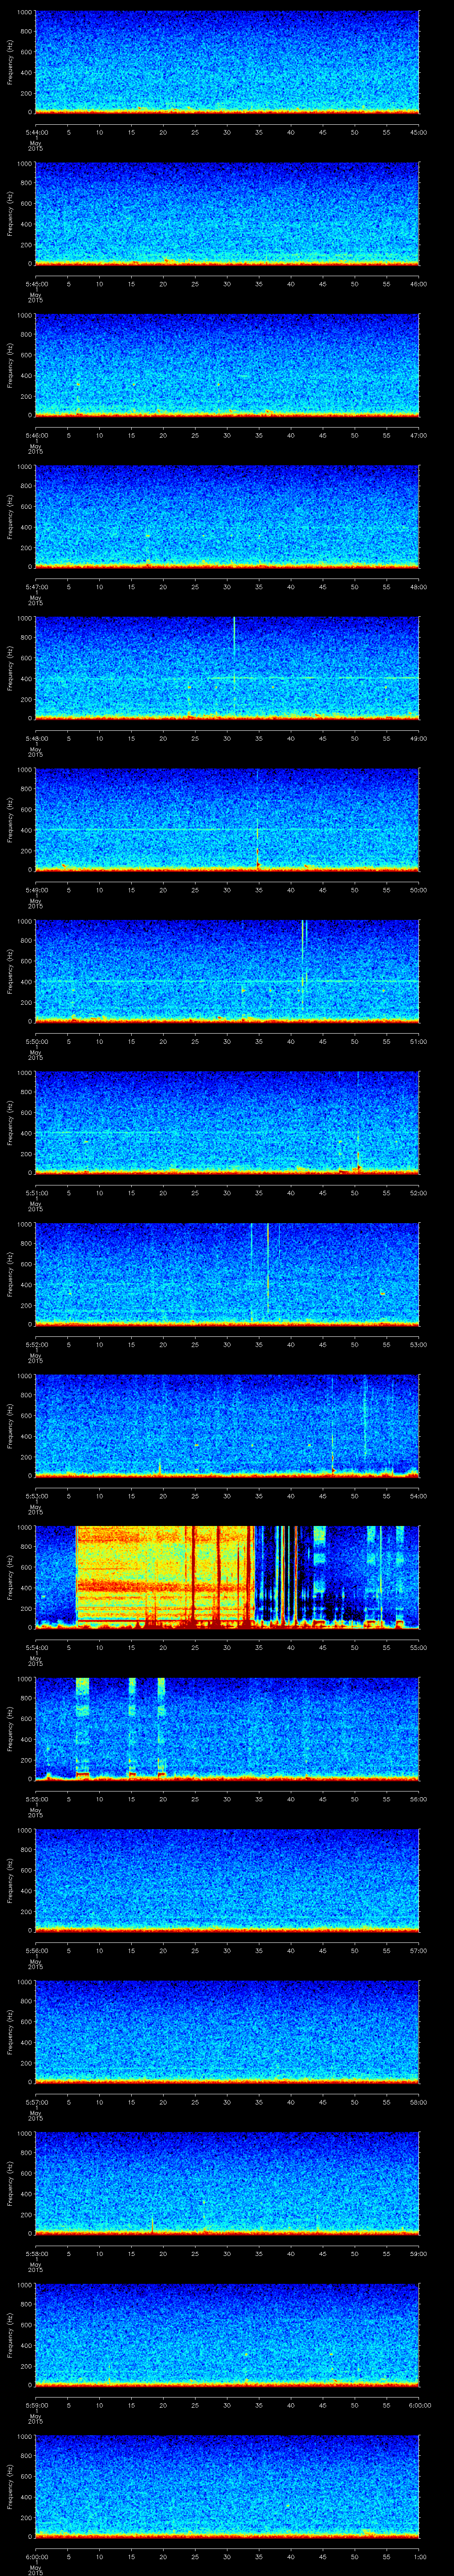Click the '1000' frequency tick of the 5:47:00 panel
Screen dimensions: 454x2576
pos(24,467)
